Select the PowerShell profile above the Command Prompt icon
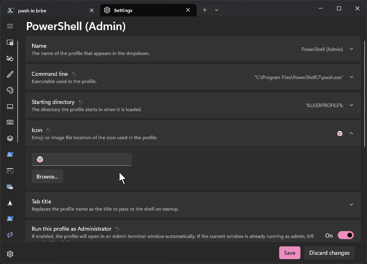Screen dimensions: 367x264 (x=10, y=154)
